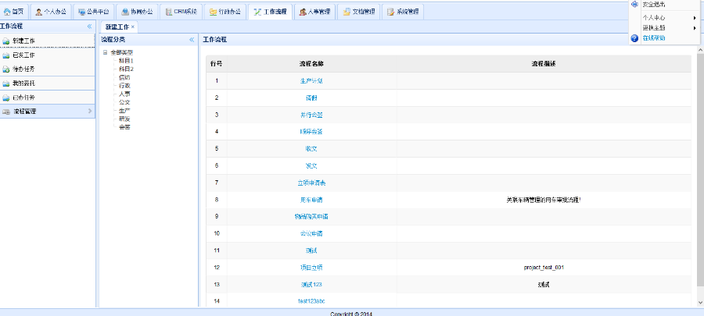Image resolution: width=704 pixels, height=316 pixels.
Task: Open the 项目立项 workflow link
Action: tap(311, 268)
